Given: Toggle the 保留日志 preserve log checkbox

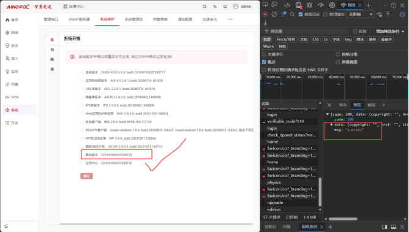Looking at the screenshot, I should pos(301,14).
